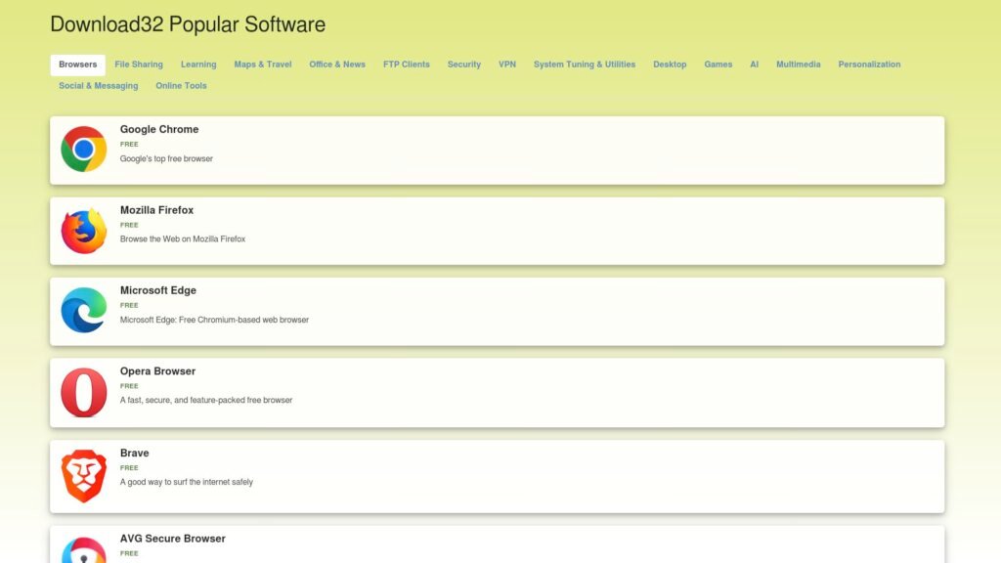The height and width of the screenshot is (563, 1001).
Task: Open the Brave title link
Action: [x=134, y=453]
